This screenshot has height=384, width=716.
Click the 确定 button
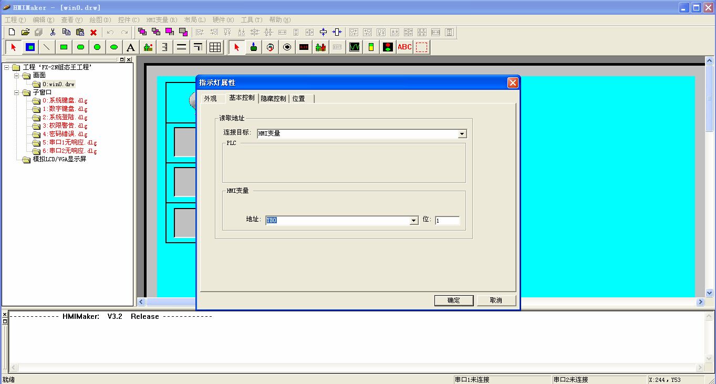coord(454,300)
